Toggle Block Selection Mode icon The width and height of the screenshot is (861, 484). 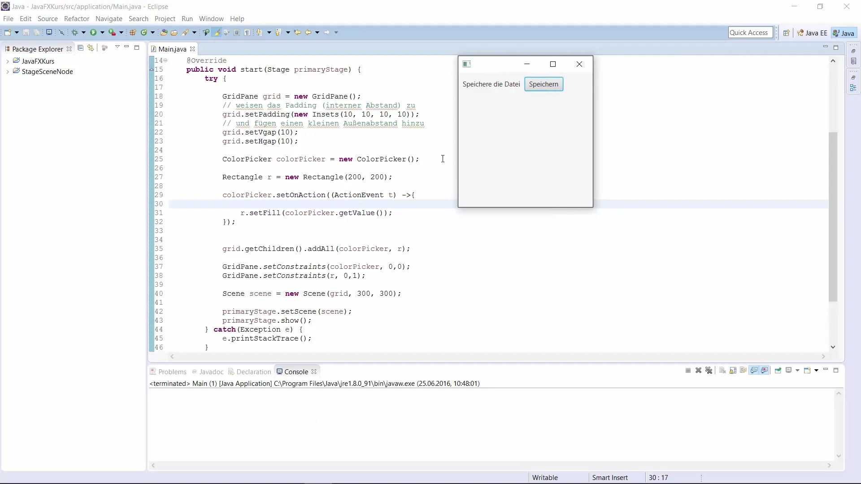[x=237, y=32]
